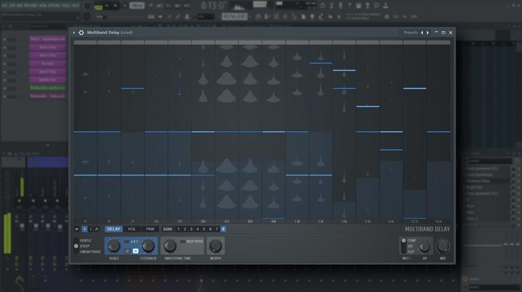522x292 pixels.
Task: Open the Presets dropdown
Action: click(x=410, y=32)
